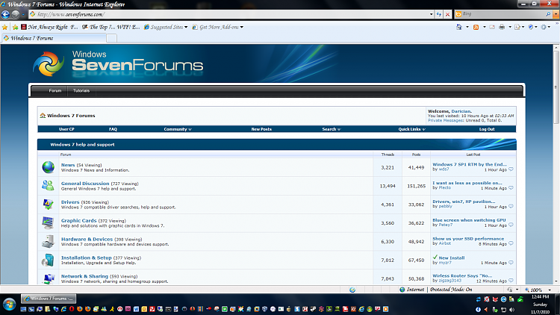Click Add to Favorites Bar icon
560x315 pixels.
(15, 27)
